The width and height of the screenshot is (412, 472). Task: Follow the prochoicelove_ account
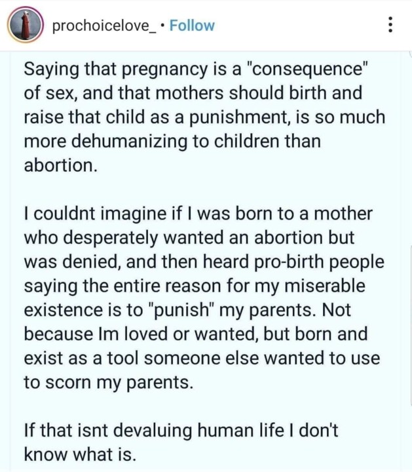[x=192, y=26]
